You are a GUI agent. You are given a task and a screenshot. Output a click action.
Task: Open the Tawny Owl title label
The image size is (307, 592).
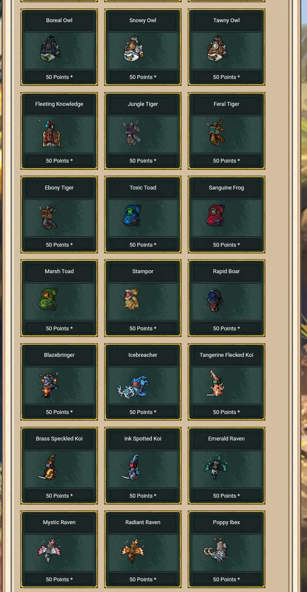point(226,20)
